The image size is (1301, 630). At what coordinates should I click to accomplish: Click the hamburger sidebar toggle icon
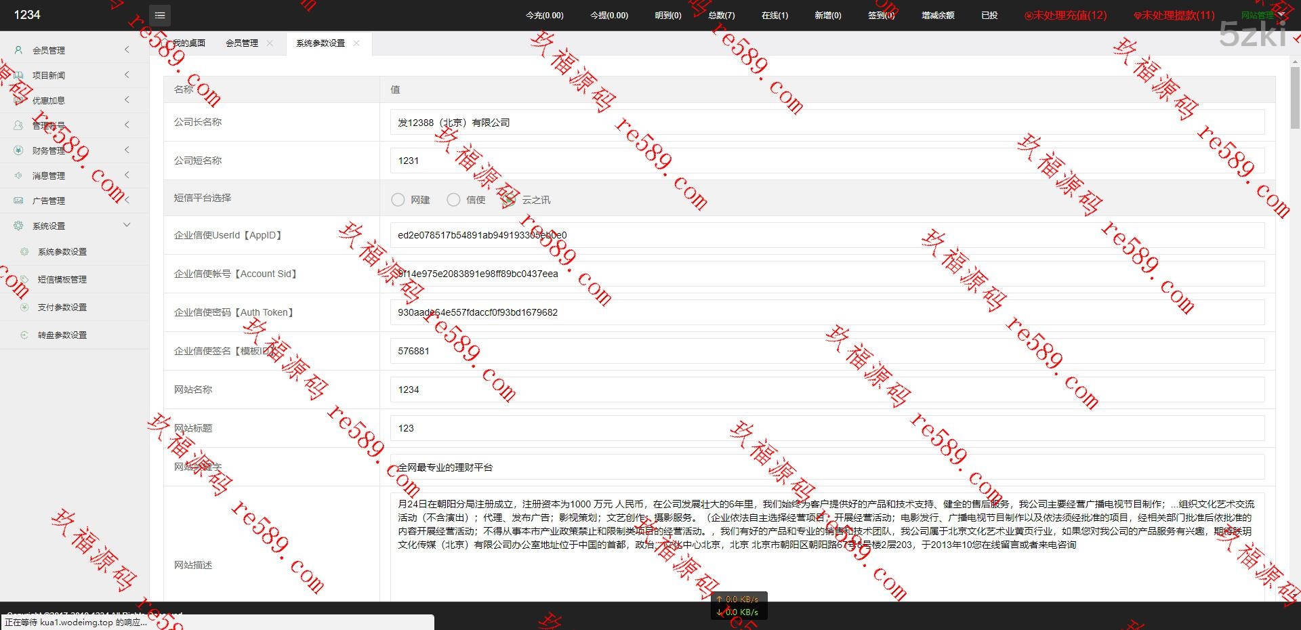160,15
